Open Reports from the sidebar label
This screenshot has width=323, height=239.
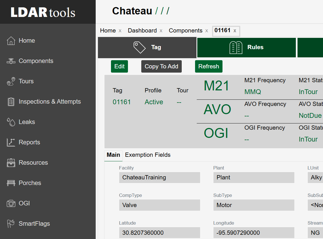[29, 142]
